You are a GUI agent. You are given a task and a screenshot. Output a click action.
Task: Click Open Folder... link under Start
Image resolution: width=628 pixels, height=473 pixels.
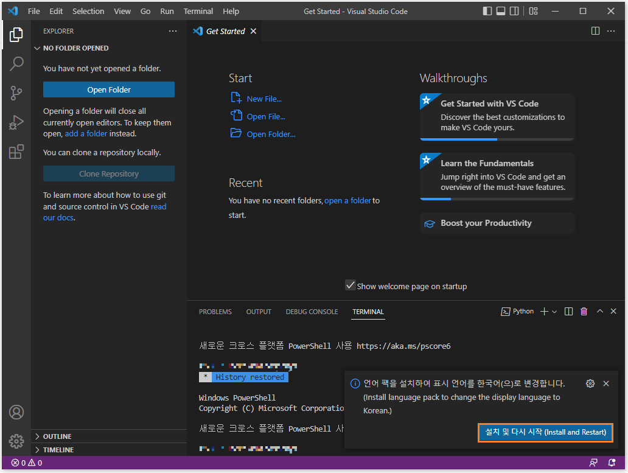(x=271, y=134)
